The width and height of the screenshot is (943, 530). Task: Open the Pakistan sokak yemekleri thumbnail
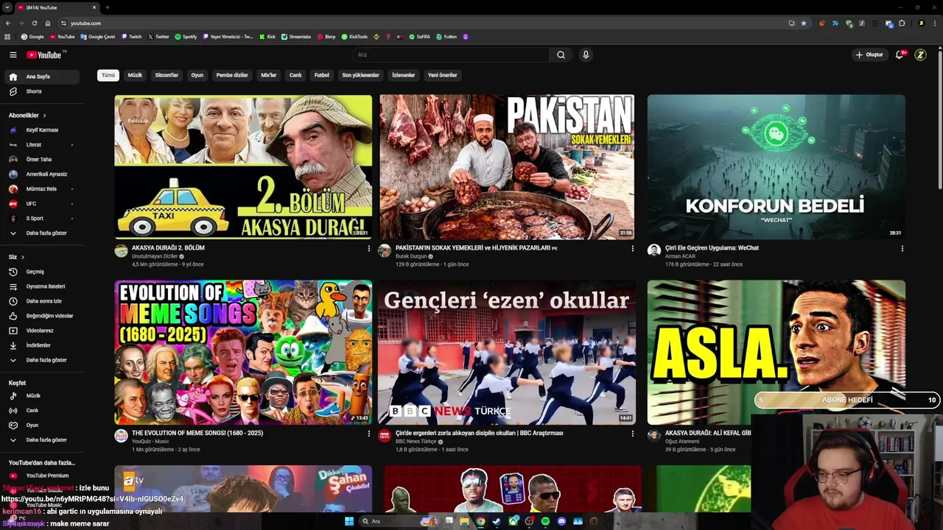tap(507, 166)
